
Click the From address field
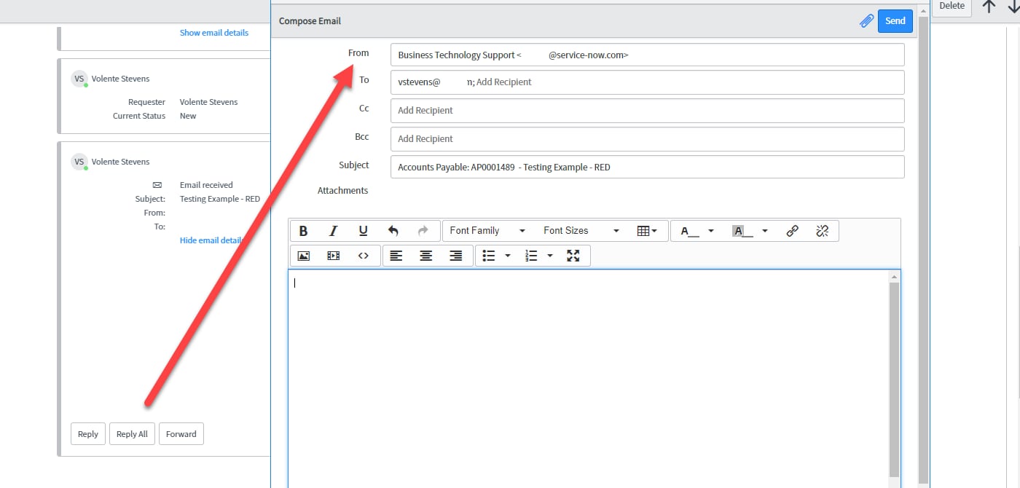(x=647, y=55)
